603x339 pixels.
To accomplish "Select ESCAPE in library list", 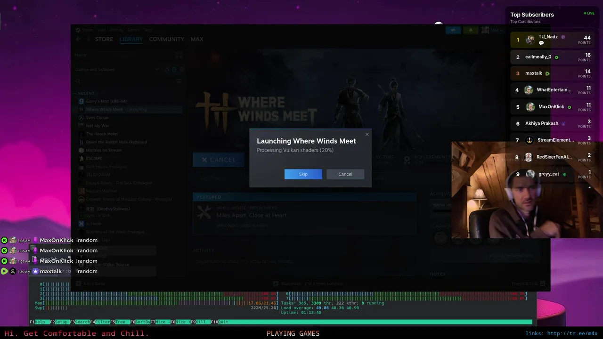I will [94, 158].
